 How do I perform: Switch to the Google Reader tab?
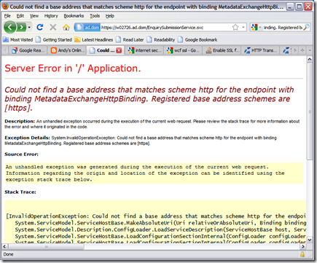click(x=28, y=50)
